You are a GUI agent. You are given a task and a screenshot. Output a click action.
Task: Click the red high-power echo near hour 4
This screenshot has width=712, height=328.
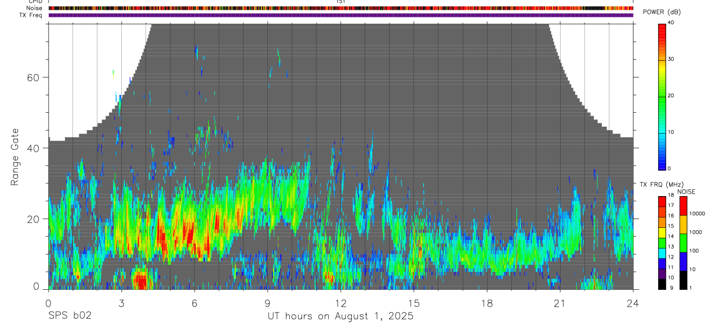140,282
